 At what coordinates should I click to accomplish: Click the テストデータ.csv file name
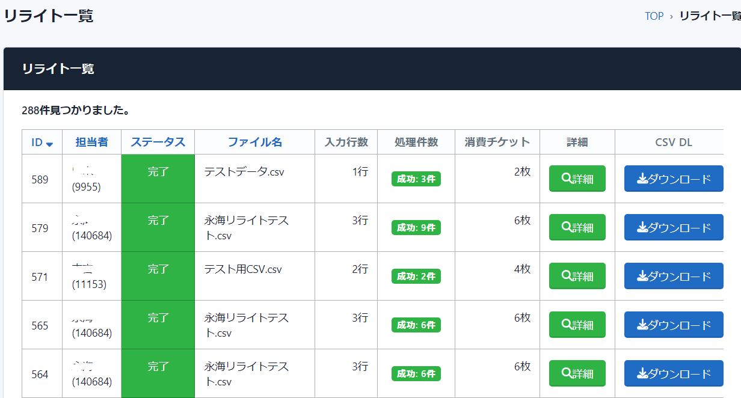coord(244,172)
